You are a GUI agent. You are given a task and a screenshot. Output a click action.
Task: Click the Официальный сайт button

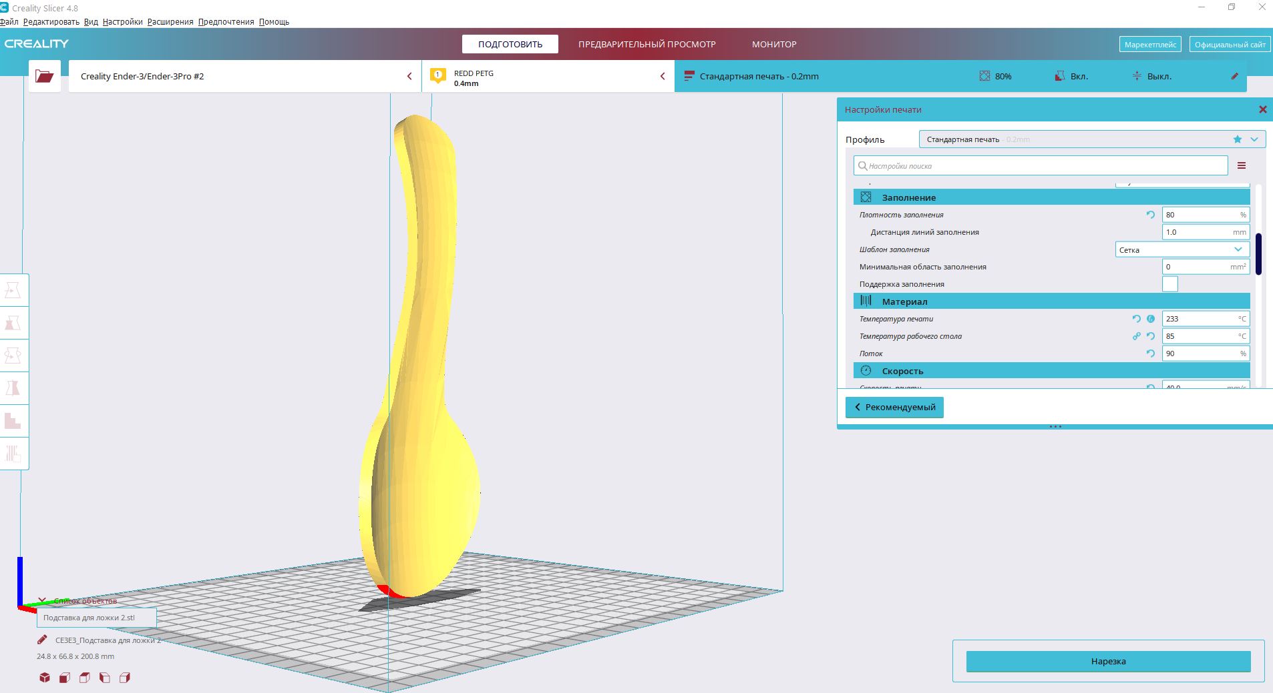(x=1230, y=45)
